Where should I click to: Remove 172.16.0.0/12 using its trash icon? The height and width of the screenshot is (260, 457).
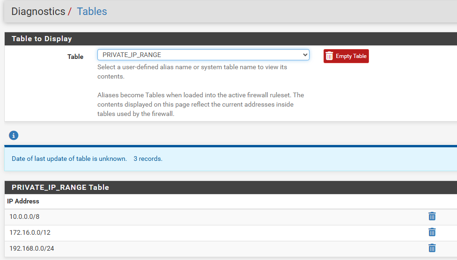coord(432,232)
